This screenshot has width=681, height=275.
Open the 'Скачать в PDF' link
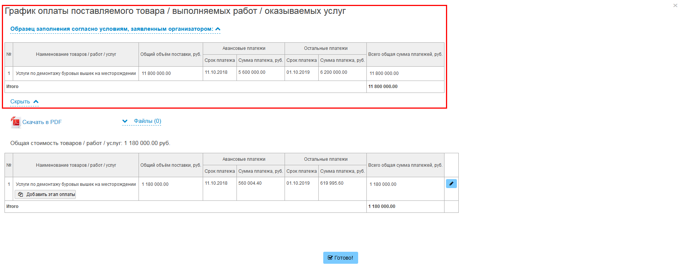[42, 122]
